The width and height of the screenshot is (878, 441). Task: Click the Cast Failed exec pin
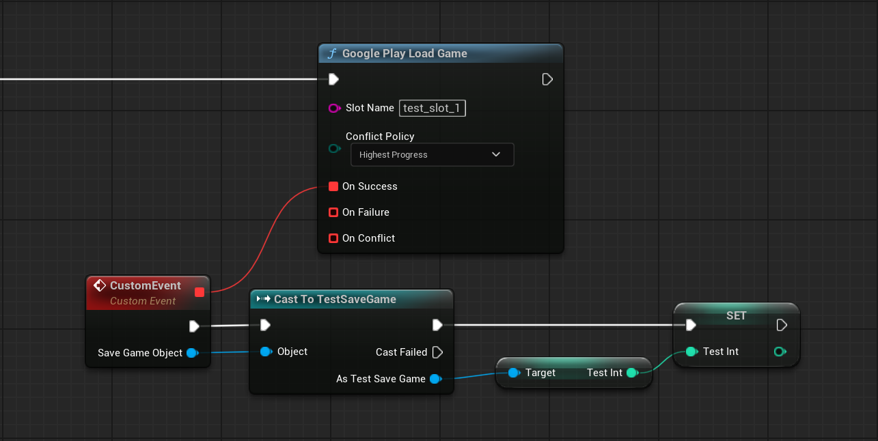(x=438, y=352)
